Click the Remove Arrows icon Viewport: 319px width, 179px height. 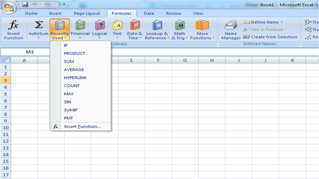coord(308,37)
